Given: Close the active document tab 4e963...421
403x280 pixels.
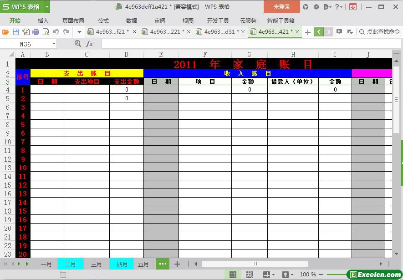Looking at the screenshot, I should [297, 32].
